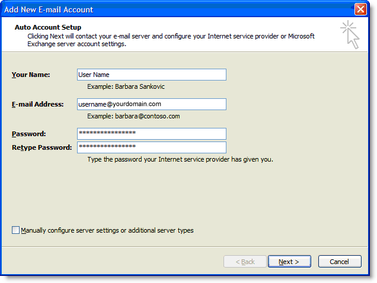Focus the Retype Password field

152,147
